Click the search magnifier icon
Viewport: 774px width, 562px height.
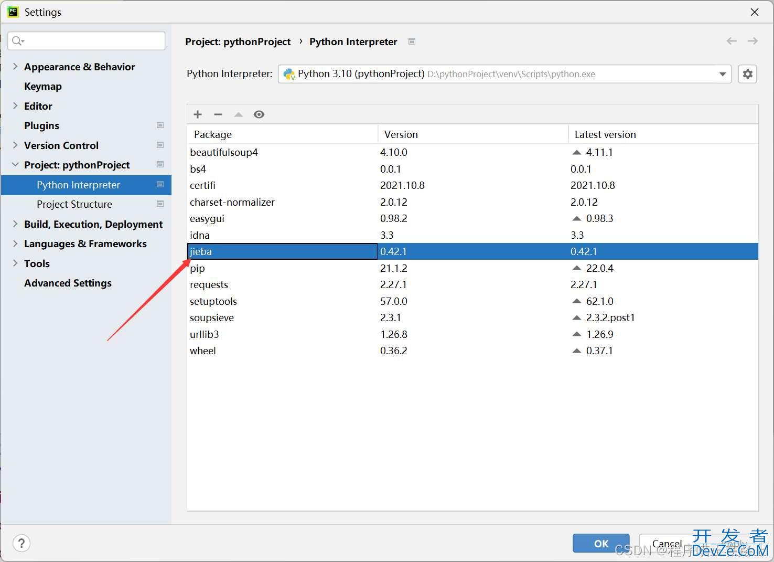tap(17, 41)
